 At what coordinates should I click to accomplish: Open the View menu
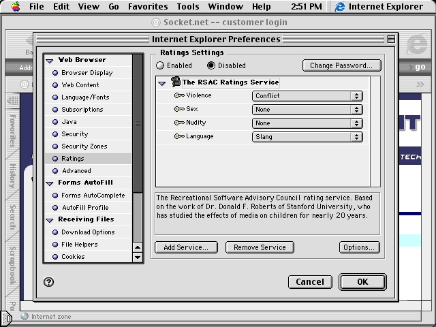point(89,6)
